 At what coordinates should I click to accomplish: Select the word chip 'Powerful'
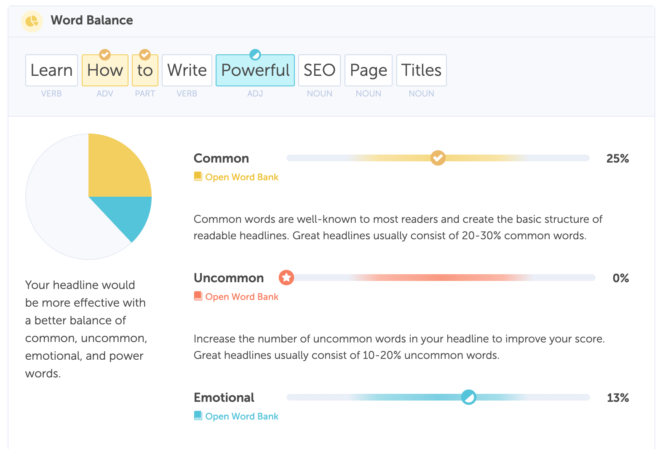tap(254, 70)
